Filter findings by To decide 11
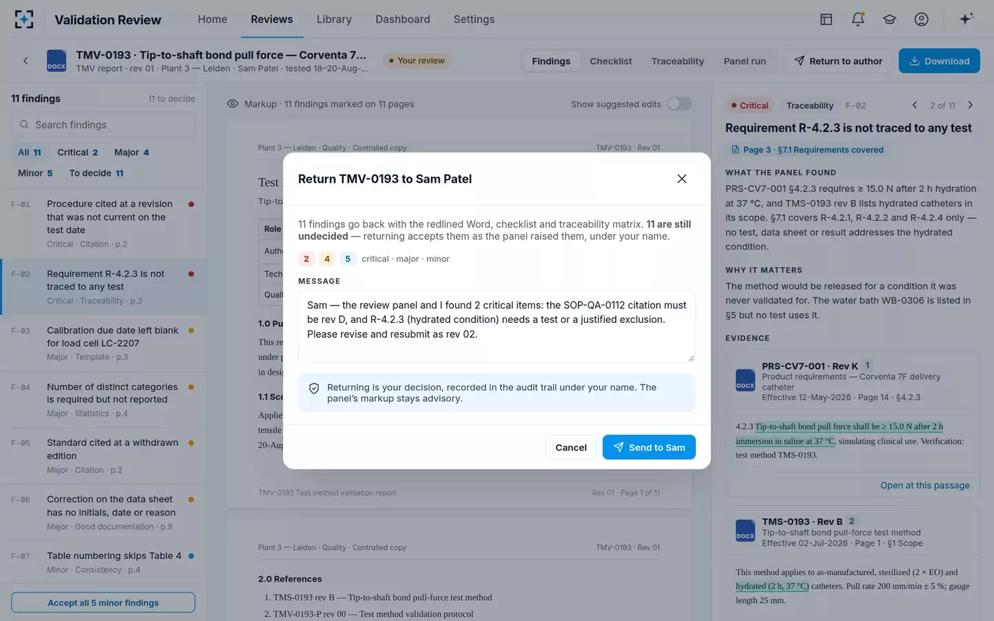The width and height of the screenshot is (994, 621). pyautogui.click(x=96, y=172)
